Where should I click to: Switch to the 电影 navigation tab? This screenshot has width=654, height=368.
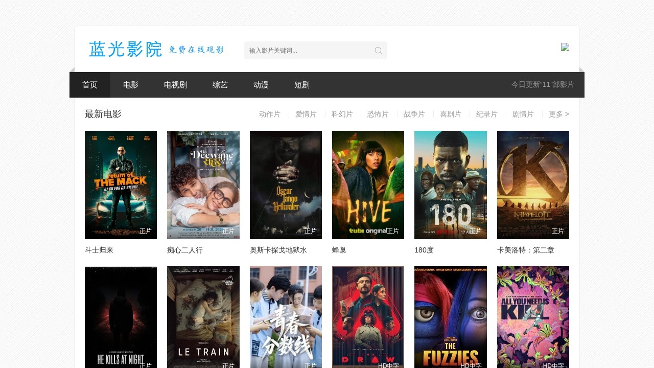coord(131,85)
